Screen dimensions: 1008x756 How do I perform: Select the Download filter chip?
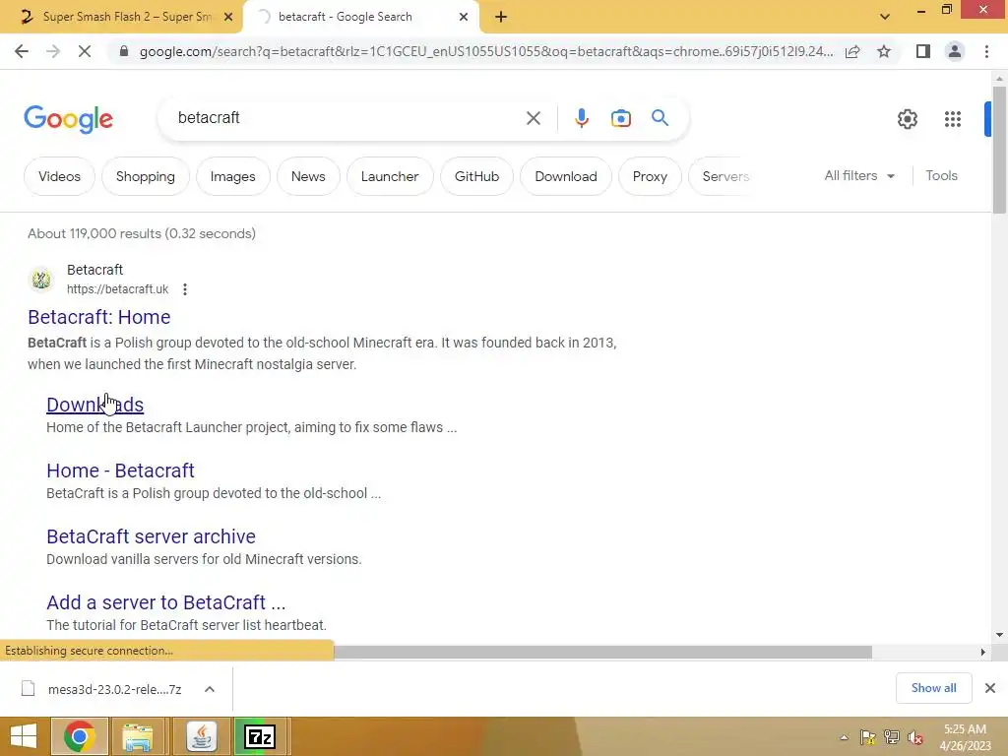tap(566, 176)
